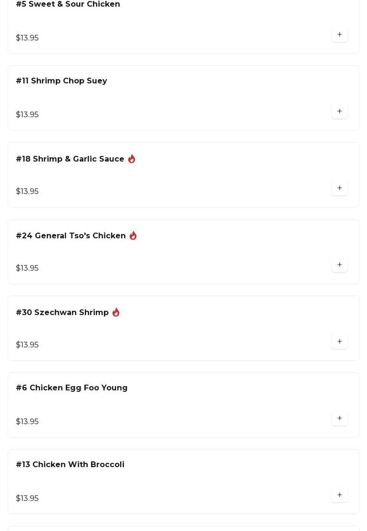The width and height of the screenshot is (367, 531).
Task: Open #30 Szechwan Shrimp item title
Action: (62, 313)
